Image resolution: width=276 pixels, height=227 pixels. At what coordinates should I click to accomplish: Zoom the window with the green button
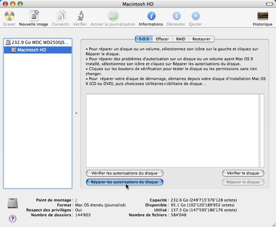(20, 4)
